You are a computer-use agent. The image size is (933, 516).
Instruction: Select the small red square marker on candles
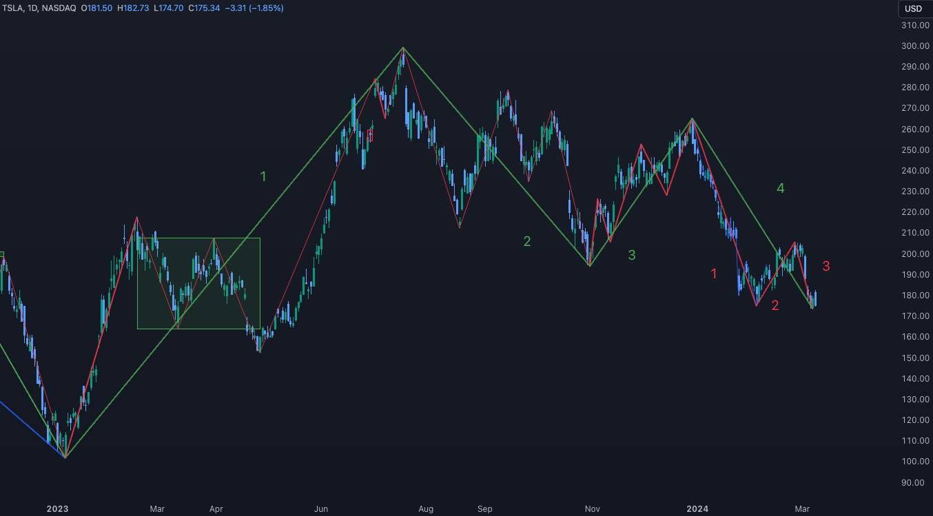(370, 136)
